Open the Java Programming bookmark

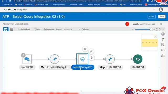[x=58, y=5]
